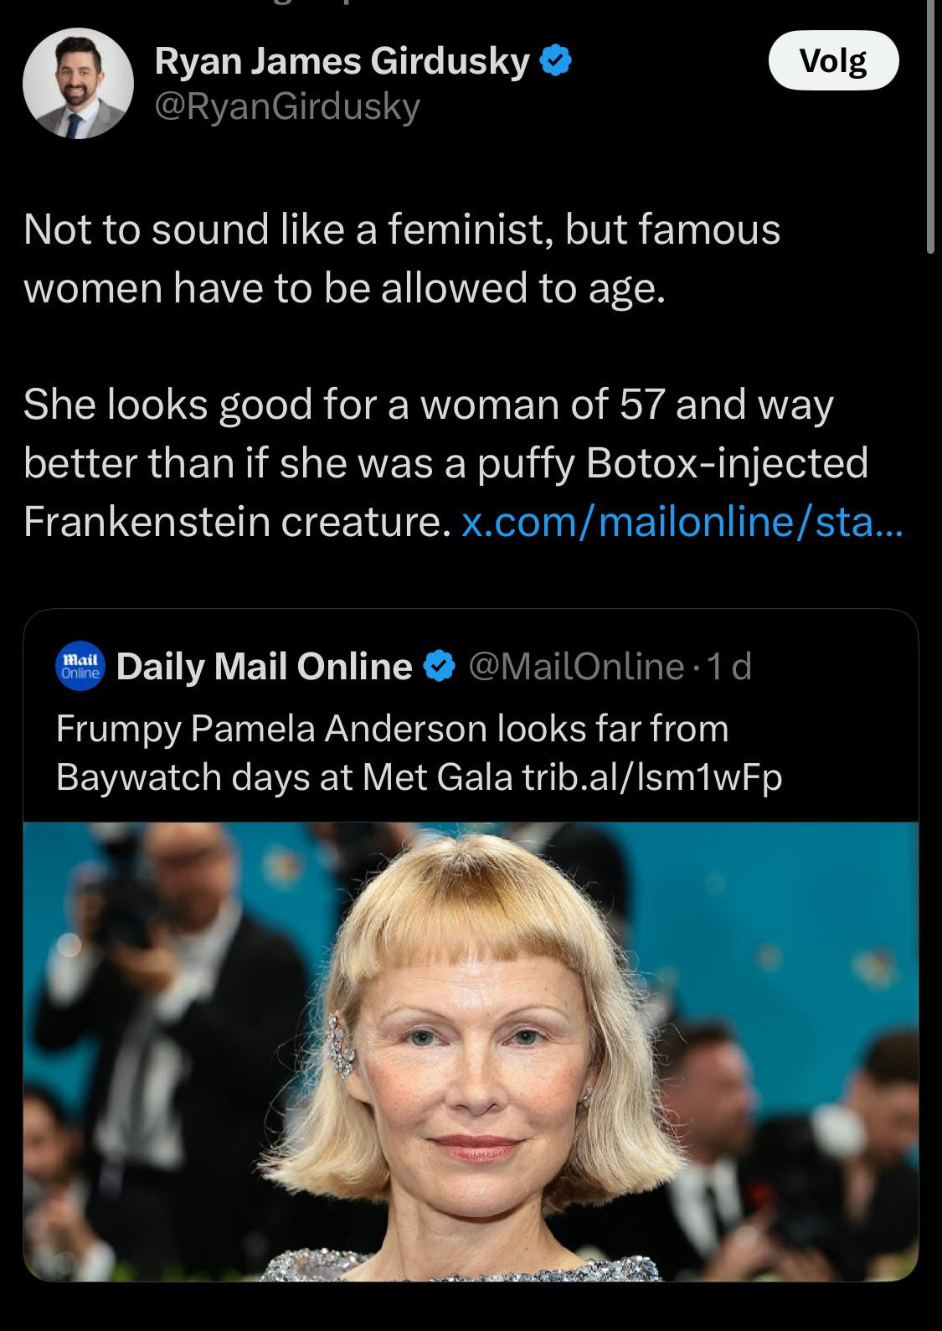
Task: Open the @MailOnline handle
Action: pyautogui.click(x=577, y=667)
